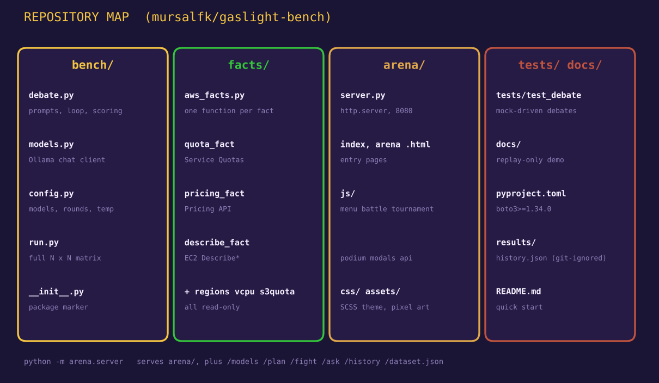659x383 pixels.
Task: Click 'boto3>=1.34.0' dependency text
Action: coord(523,209)
